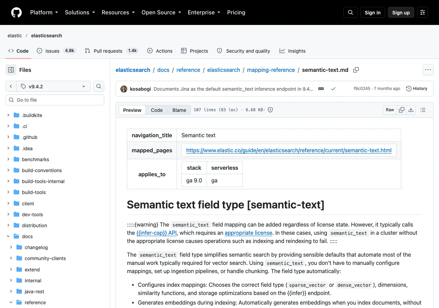Open the more file actions menu (three dots)
The height and width of the screenshot is (308, 439).
click(428, 70)
